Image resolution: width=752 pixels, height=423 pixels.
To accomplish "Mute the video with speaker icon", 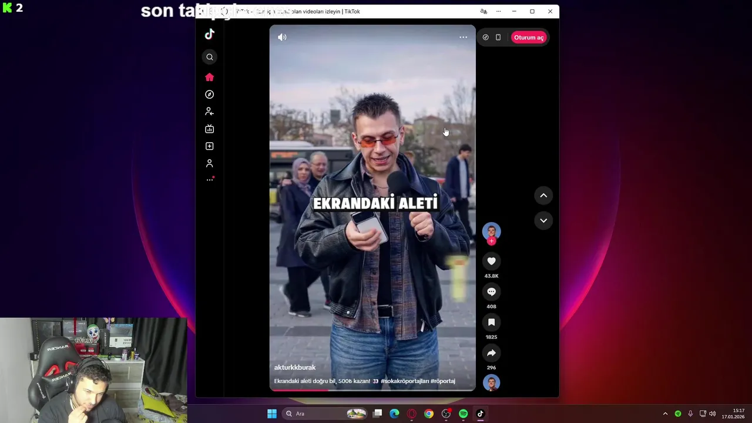I will pos(282,37).
